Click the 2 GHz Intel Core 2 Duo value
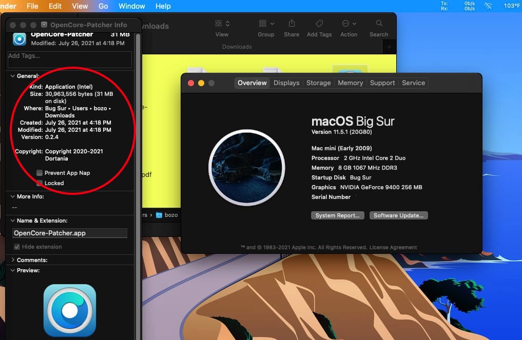This screenshot has width=522, height=340. [375, 157]
